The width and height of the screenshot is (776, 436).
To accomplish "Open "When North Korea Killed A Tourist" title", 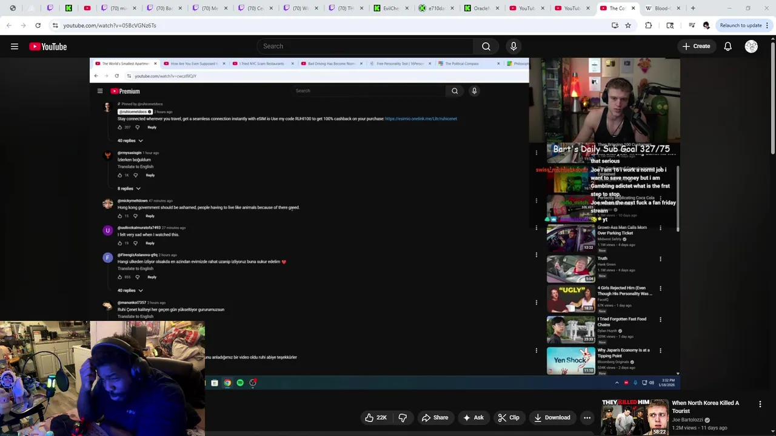I will 706,407.
